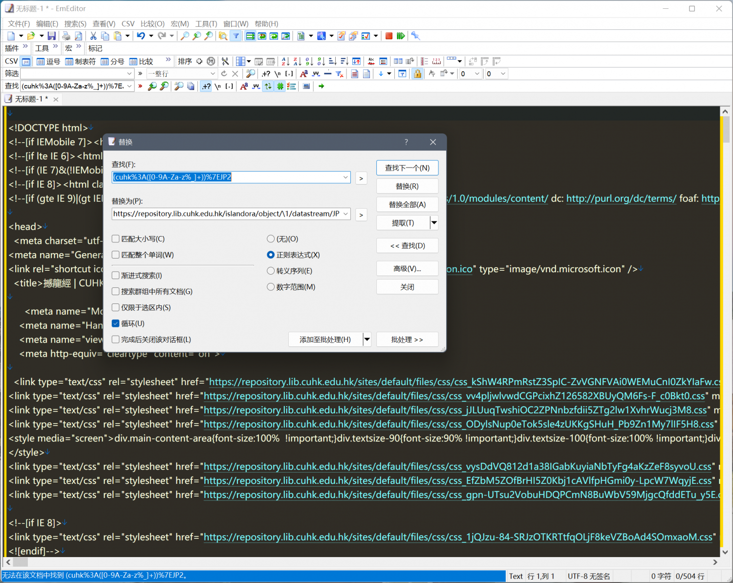
Task: Enable Match Whole Word checkbox
Action: click(116, 255)
